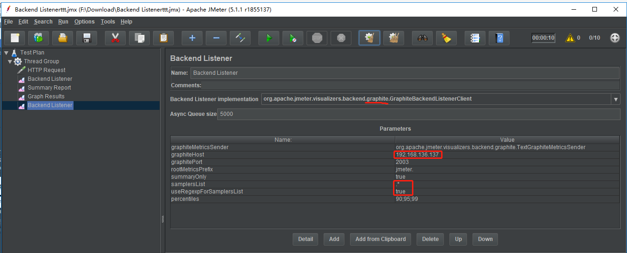Image resolution: width=627 pixels, height=253 pixels.
Task: Open the Search menu
Action: point(43,22)
